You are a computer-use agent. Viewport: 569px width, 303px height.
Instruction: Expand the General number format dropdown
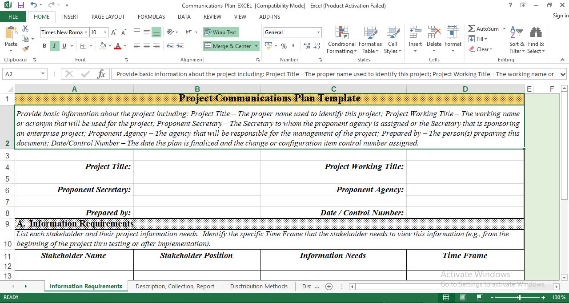(x=318, y=32)
